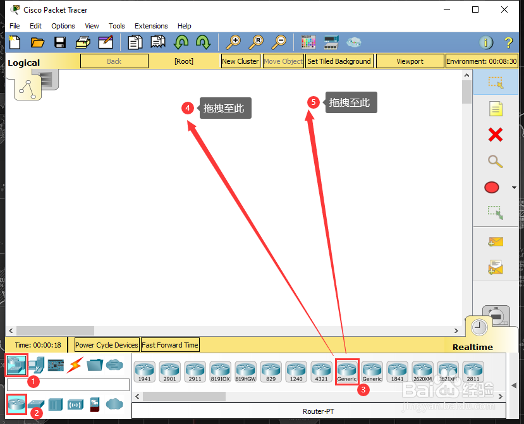
Task: Select the red X Delete tool
Action: 496,135
